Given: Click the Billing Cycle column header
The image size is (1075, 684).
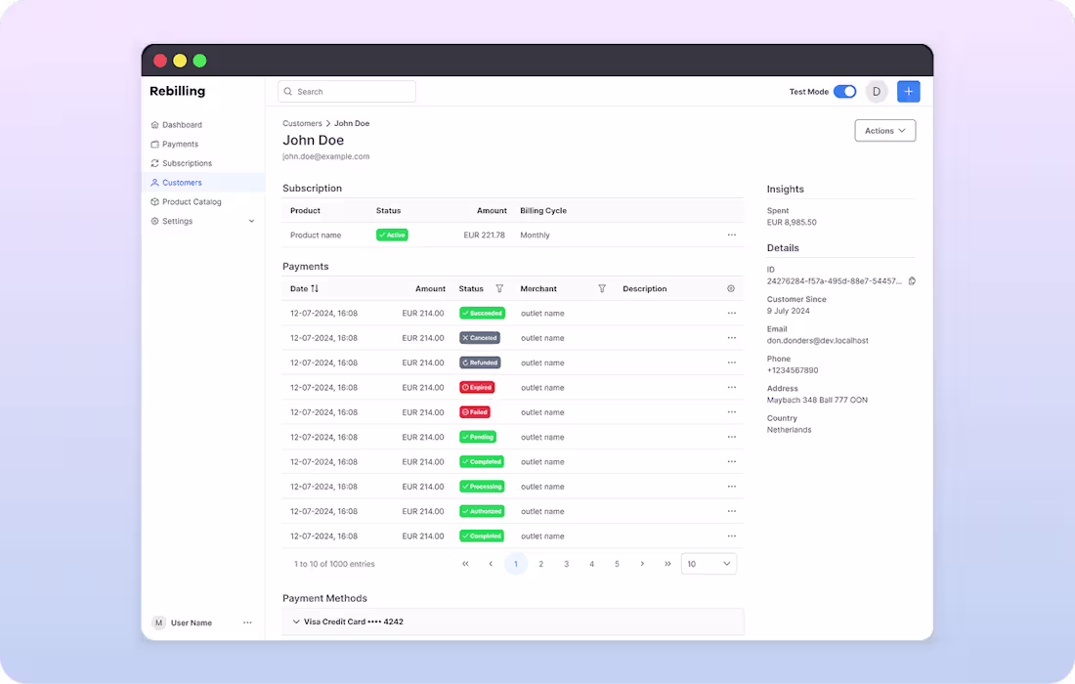Looking at the screenshot, I should [543, 210].
